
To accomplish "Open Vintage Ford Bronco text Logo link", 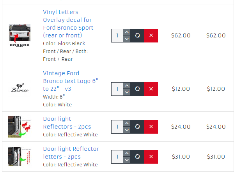I will click(70, 81).
